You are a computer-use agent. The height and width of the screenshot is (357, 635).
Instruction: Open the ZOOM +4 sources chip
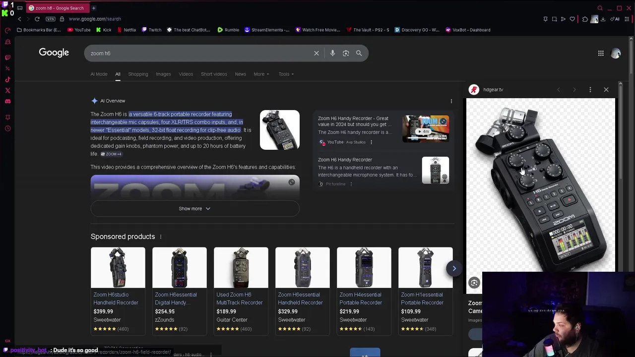[x=111, y=154]
